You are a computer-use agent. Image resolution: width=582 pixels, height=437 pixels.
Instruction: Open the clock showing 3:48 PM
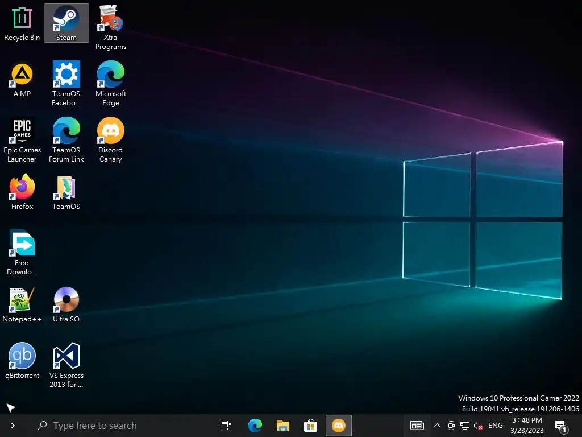pyautogui.click(x=527, y=426)
